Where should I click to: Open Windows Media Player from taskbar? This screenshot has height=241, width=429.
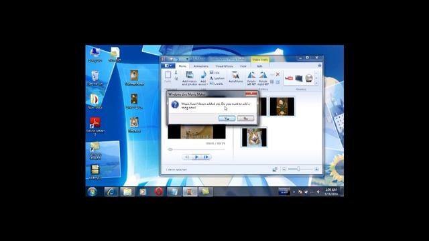(143, 191)
